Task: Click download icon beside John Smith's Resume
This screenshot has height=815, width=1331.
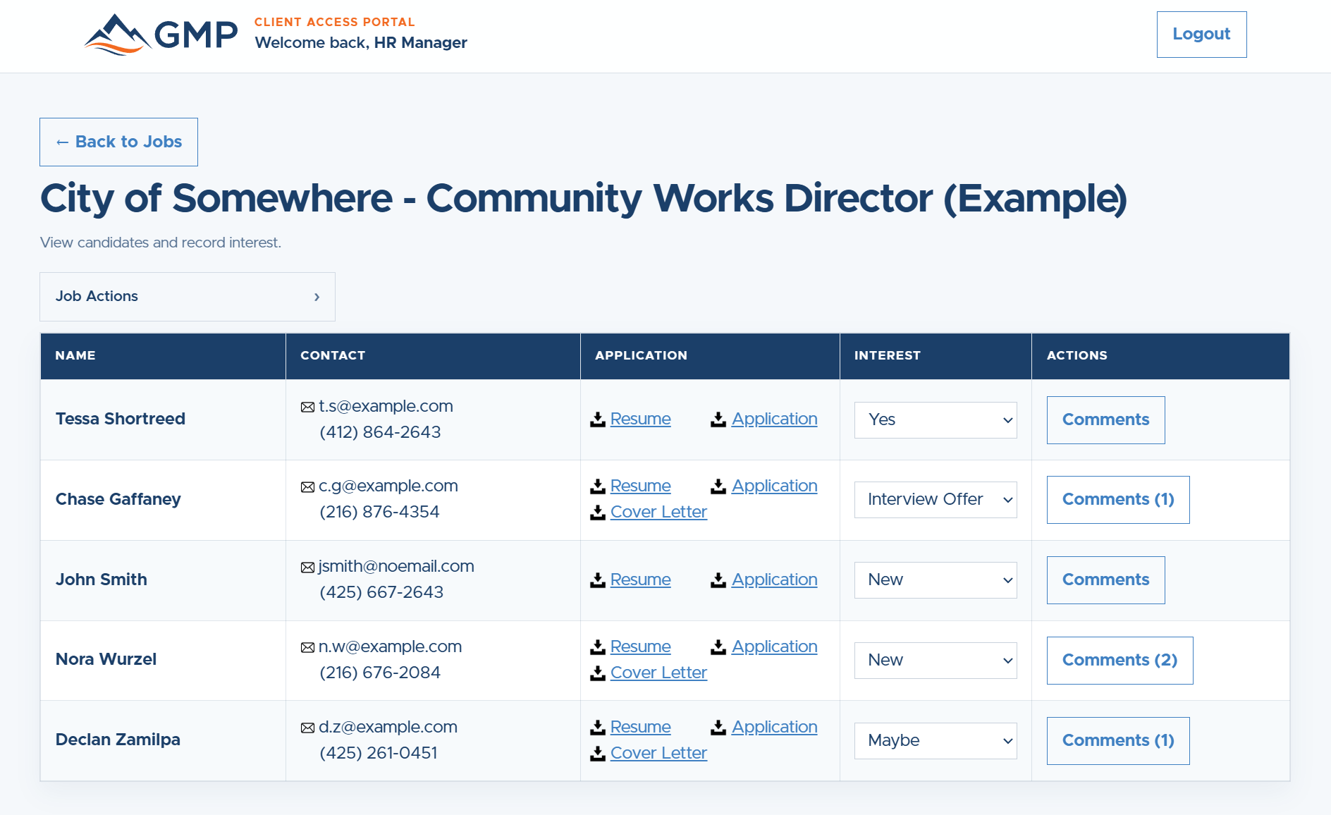Action: 598,580
